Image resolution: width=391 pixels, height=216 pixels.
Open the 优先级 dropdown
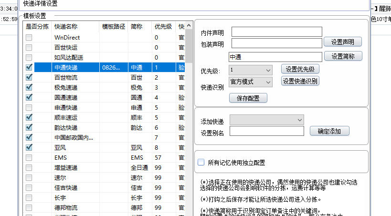250,70
